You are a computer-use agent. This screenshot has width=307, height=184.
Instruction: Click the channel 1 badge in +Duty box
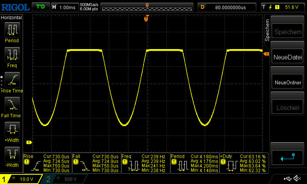(223, 162)
